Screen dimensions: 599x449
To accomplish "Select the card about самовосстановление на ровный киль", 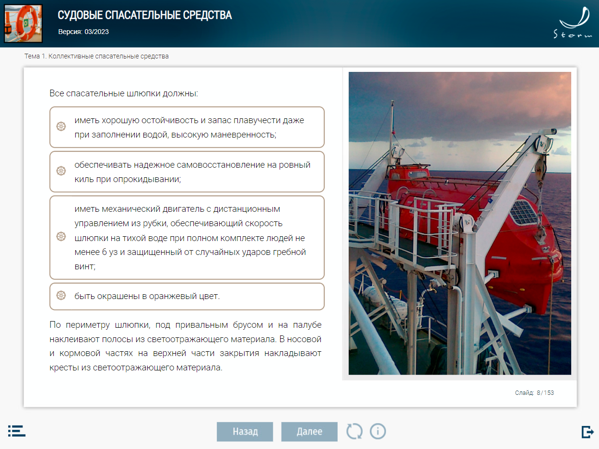I will click(x=187, y=172).
